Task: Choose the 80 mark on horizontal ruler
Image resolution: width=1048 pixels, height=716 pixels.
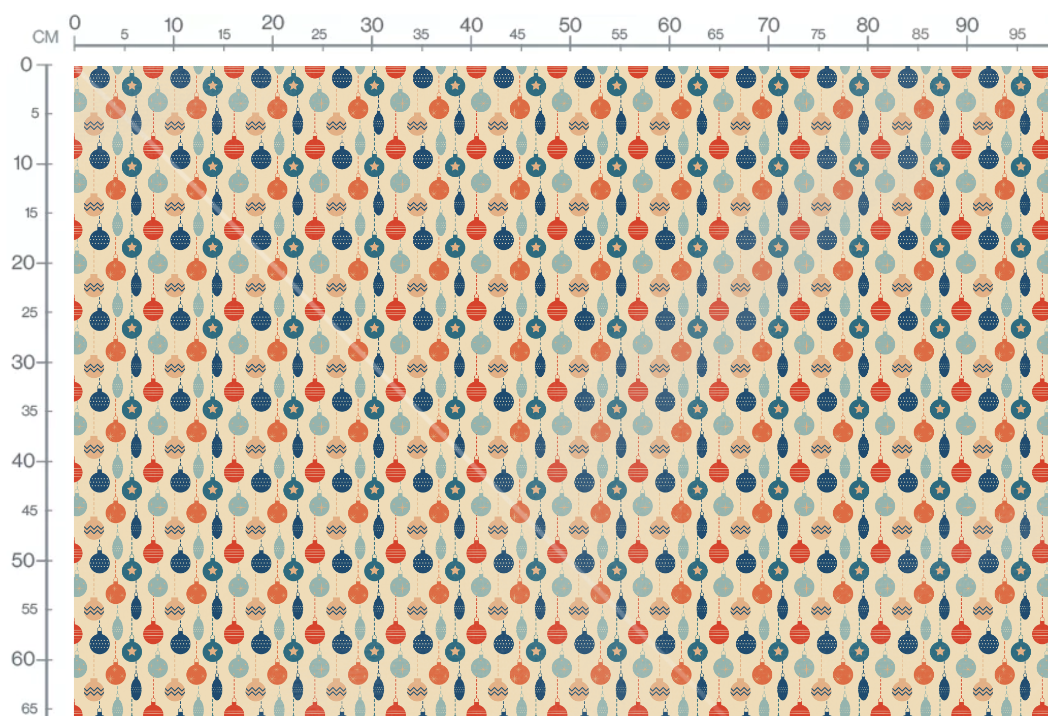Action: point(868,25)
